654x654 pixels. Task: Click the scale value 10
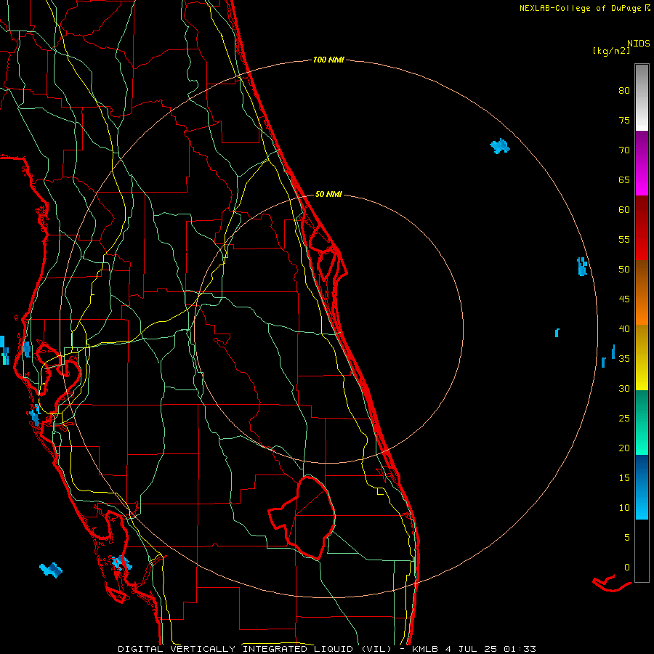624,508
